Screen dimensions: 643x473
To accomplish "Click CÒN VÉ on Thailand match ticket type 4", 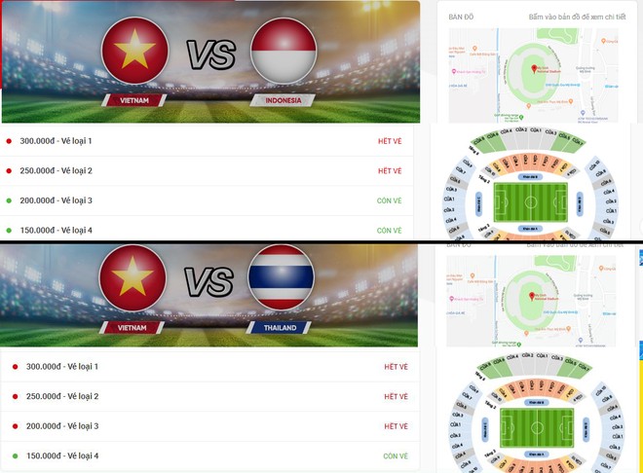I will point(396,455).
